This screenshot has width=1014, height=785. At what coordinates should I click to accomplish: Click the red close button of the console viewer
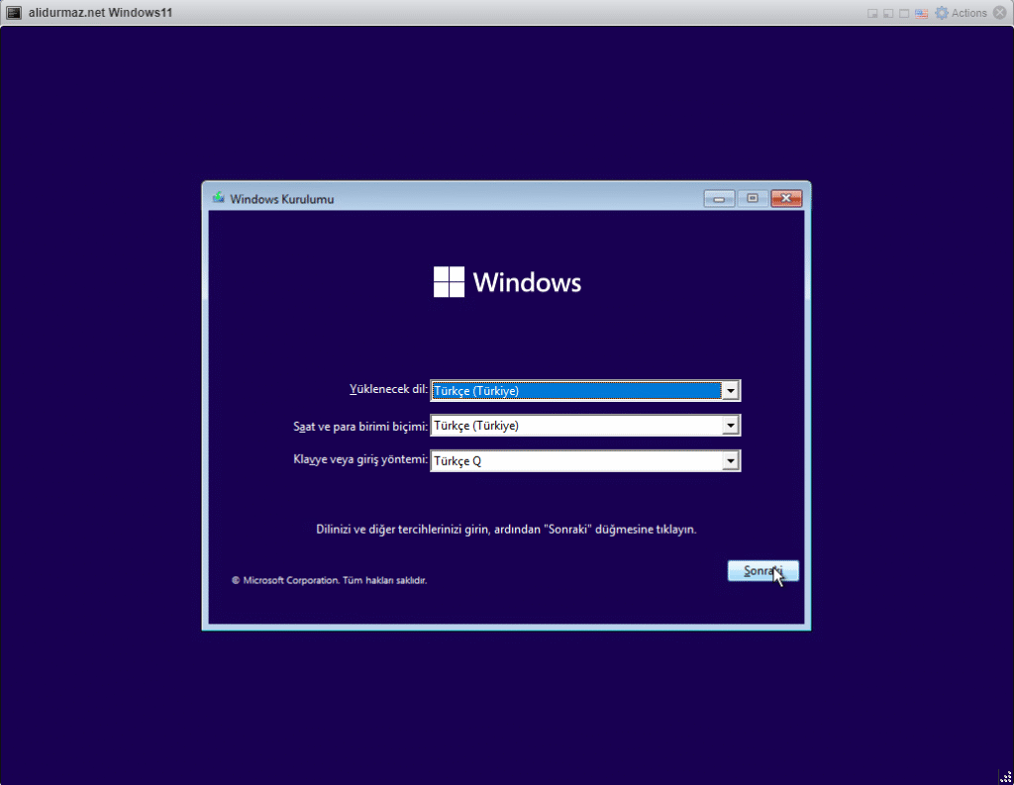coord(785,198)
